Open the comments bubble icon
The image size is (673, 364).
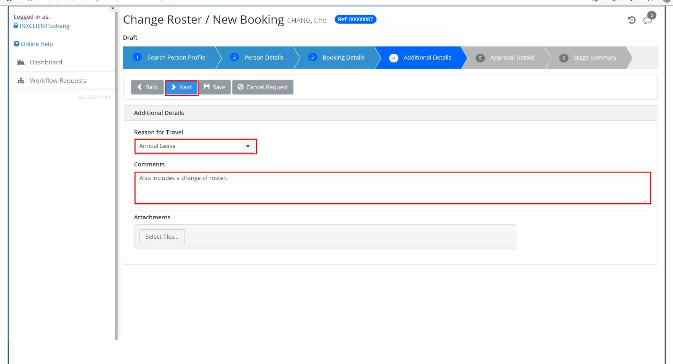pyautogui.click(x=647, y=20)
